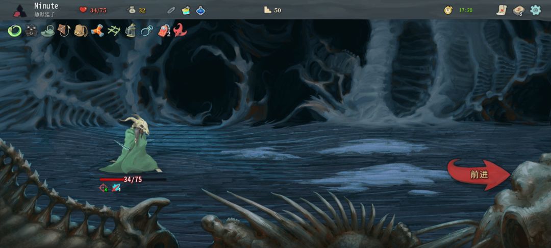This screenshot has height=248, width=551.
Task: Click the player name Minute
Action: 46,6
